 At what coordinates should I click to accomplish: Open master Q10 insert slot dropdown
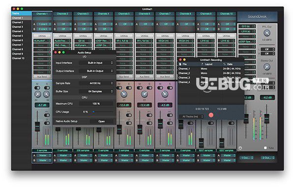[247, 26]
